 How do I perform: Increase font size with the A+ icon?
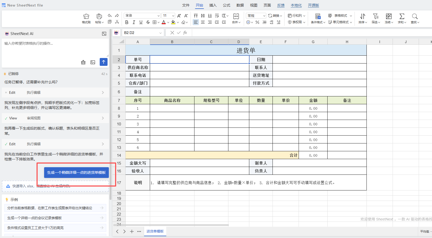[x=179, y=16]
